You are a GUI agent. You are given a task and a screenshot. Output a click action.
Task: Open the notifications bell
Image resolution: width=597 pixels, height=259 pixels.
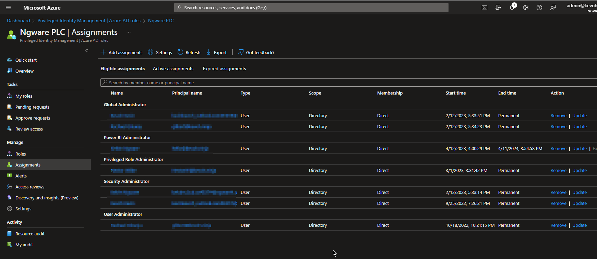512,8
